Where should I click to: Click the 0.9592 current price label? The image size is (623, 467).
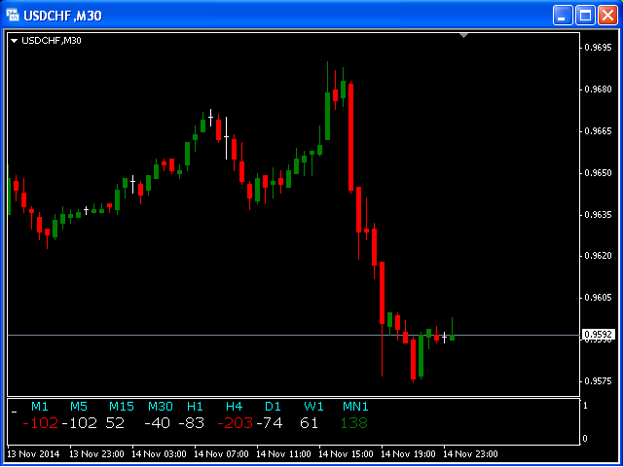(598, 335)
